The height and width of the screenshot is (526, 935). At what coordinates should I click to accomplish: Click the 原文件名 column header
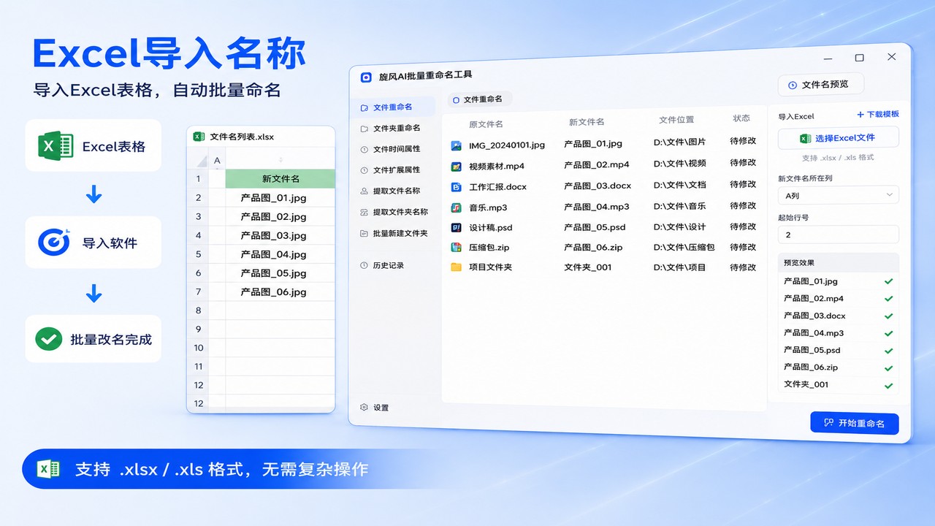pos(486,124)
